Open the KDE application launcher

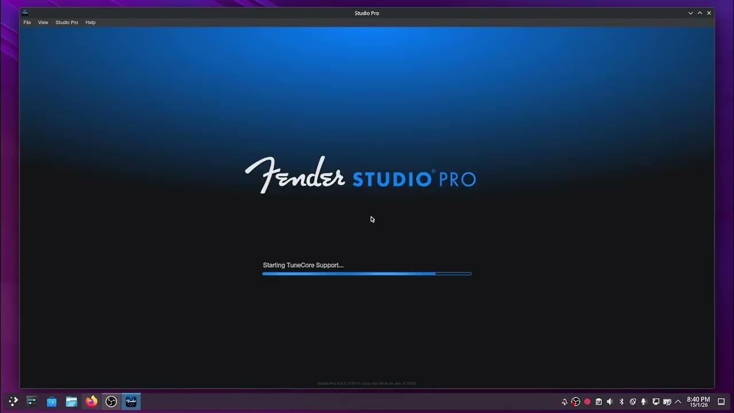point(13,402)
